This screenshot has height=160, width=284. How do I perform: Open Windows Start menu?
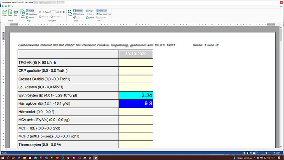(x=2, y=158)
